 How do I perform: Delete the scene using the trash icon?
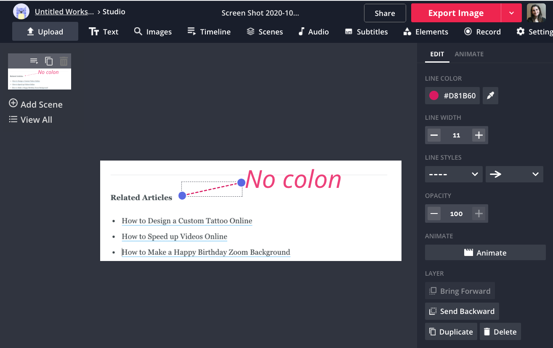pyautogui.click(x=64, y=61)
